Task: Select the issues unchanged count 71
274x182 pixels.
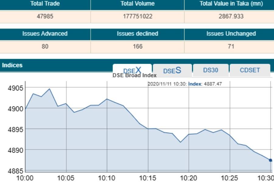Action: [231, 46]
